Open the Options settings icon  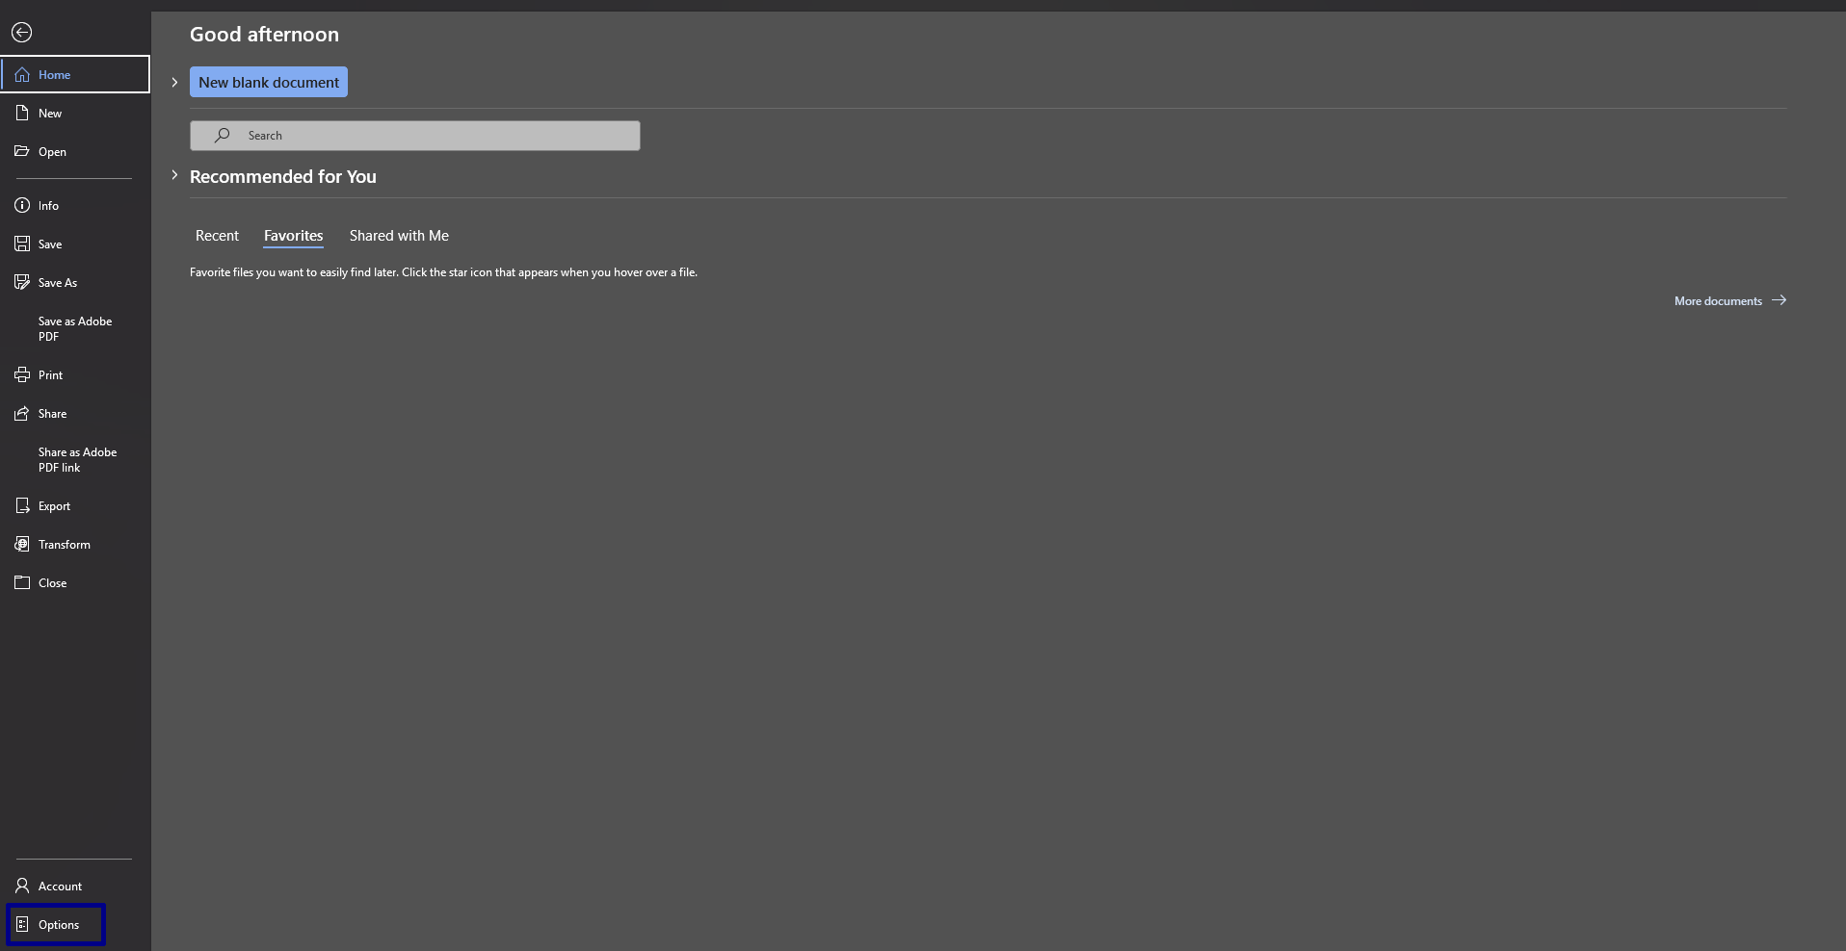tap(22, 924)
